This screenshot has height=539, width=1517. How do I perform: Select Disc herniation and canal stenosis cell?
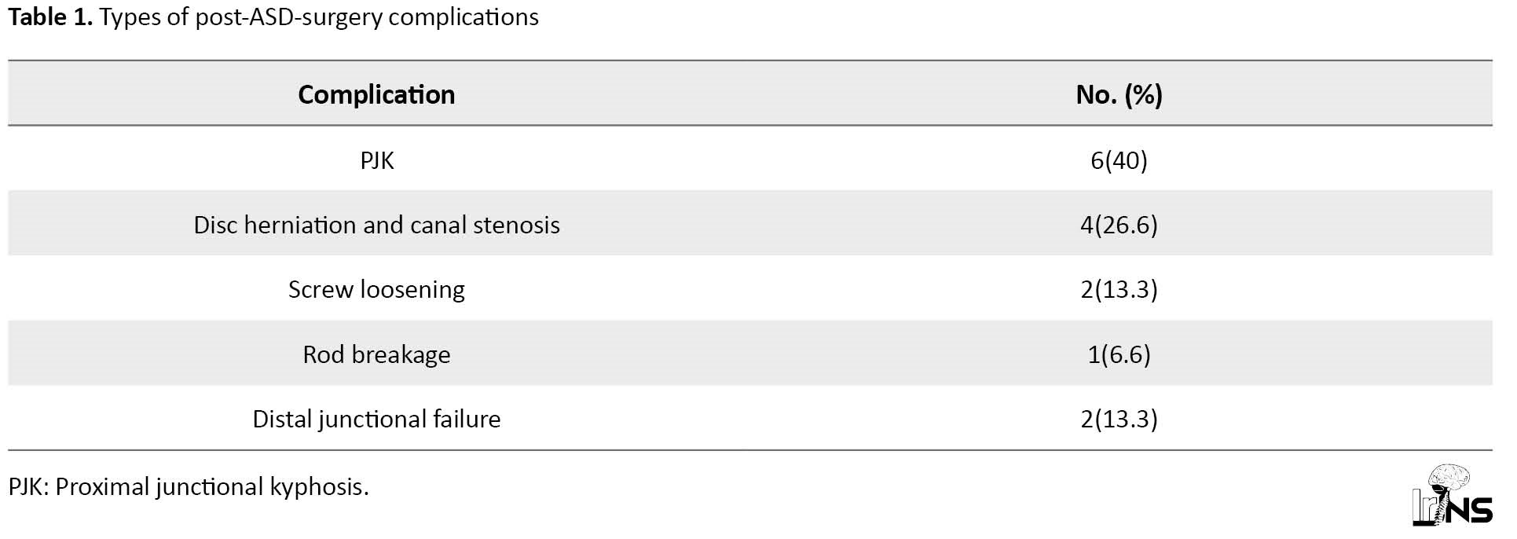[x=376, y=225]
